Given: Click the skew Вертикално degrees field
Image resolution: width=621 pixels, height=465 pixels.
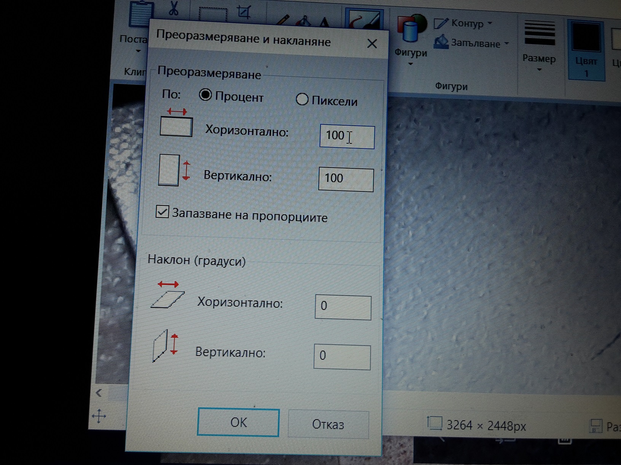Looking at the screenshot, I should [342, 357].
